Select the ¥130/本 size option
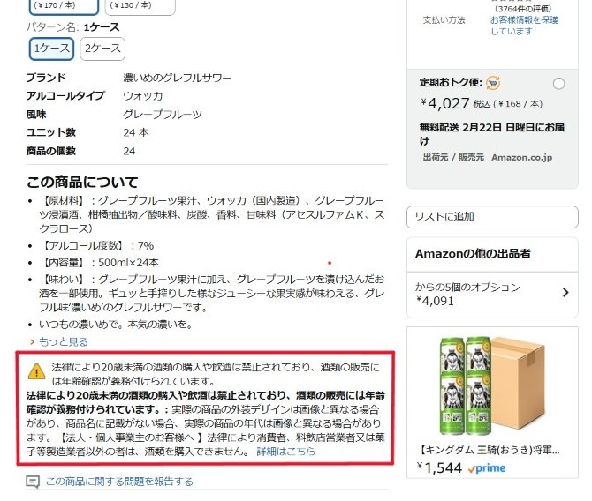Viewport: 592px width, 501px height. 140,6
